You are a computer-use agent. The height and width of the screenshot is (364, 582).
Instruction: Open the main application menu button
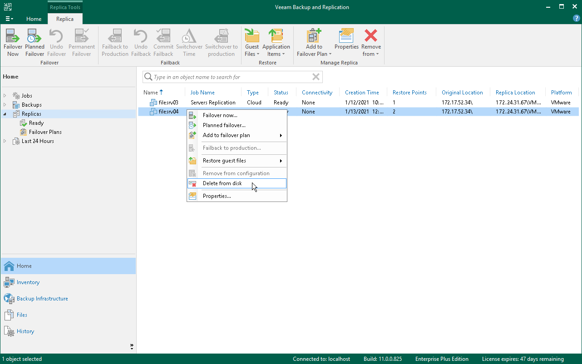click(x=9, y=19)
